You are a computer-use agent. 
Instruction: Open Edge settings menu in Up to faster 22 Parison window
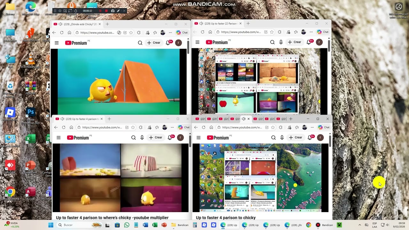coord(312,32)
